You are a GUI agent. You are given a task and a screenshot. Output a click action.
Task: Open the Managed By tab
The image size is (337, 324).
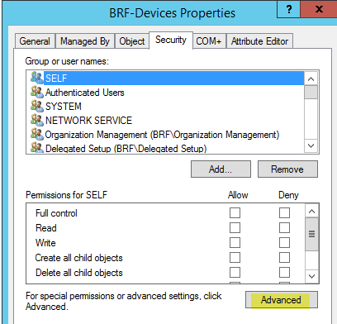(x=85, y=41)
